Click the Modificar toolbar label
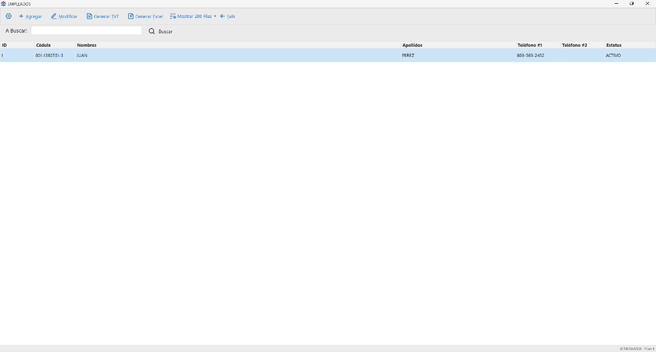This screenshot has width=656, height=352. tap(68, 17)
